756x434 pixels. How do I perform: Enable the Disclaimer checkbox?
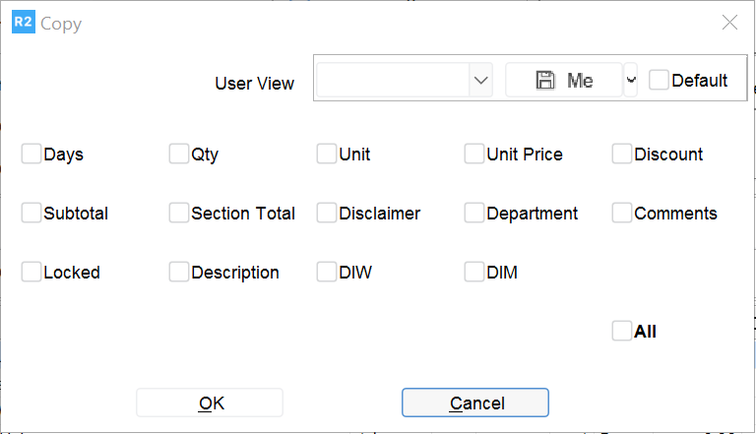point(327,214)
